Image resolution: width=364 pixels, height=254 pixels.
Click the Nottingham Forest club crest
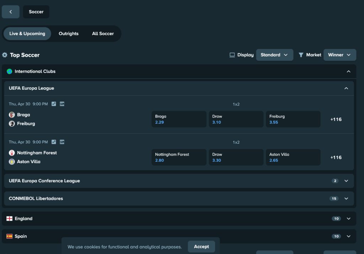click(12, 153)
